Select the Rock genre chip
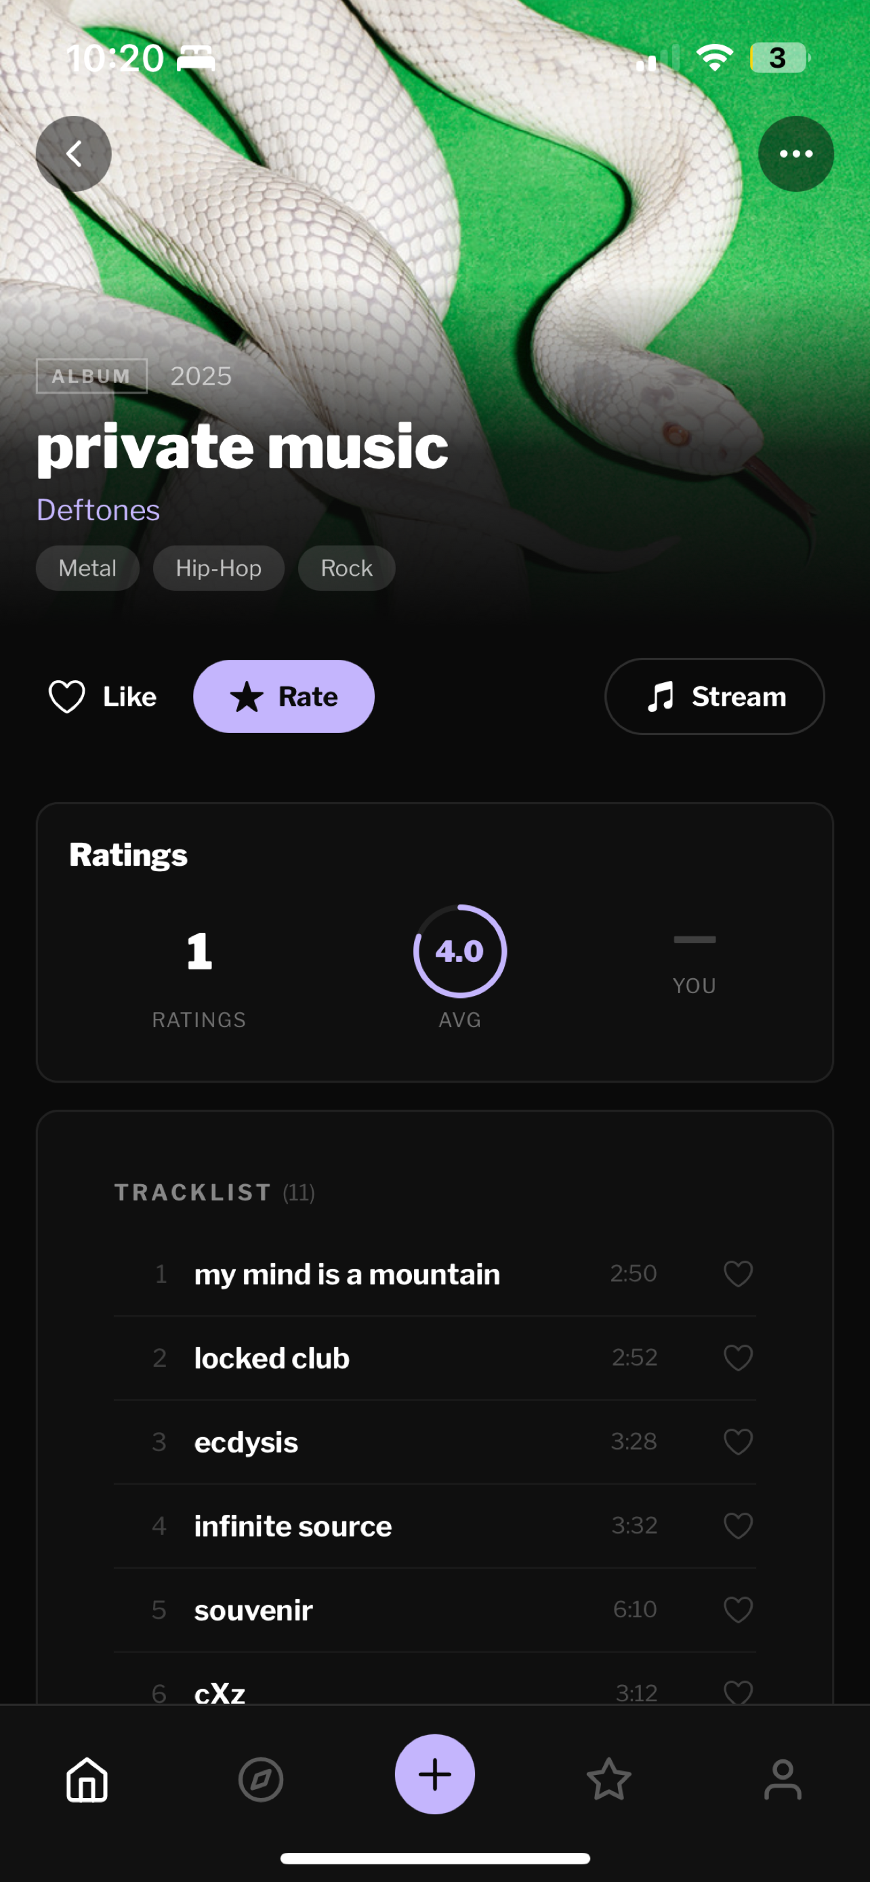This screenshot has width=870, height=1882. tap(346, 568)
